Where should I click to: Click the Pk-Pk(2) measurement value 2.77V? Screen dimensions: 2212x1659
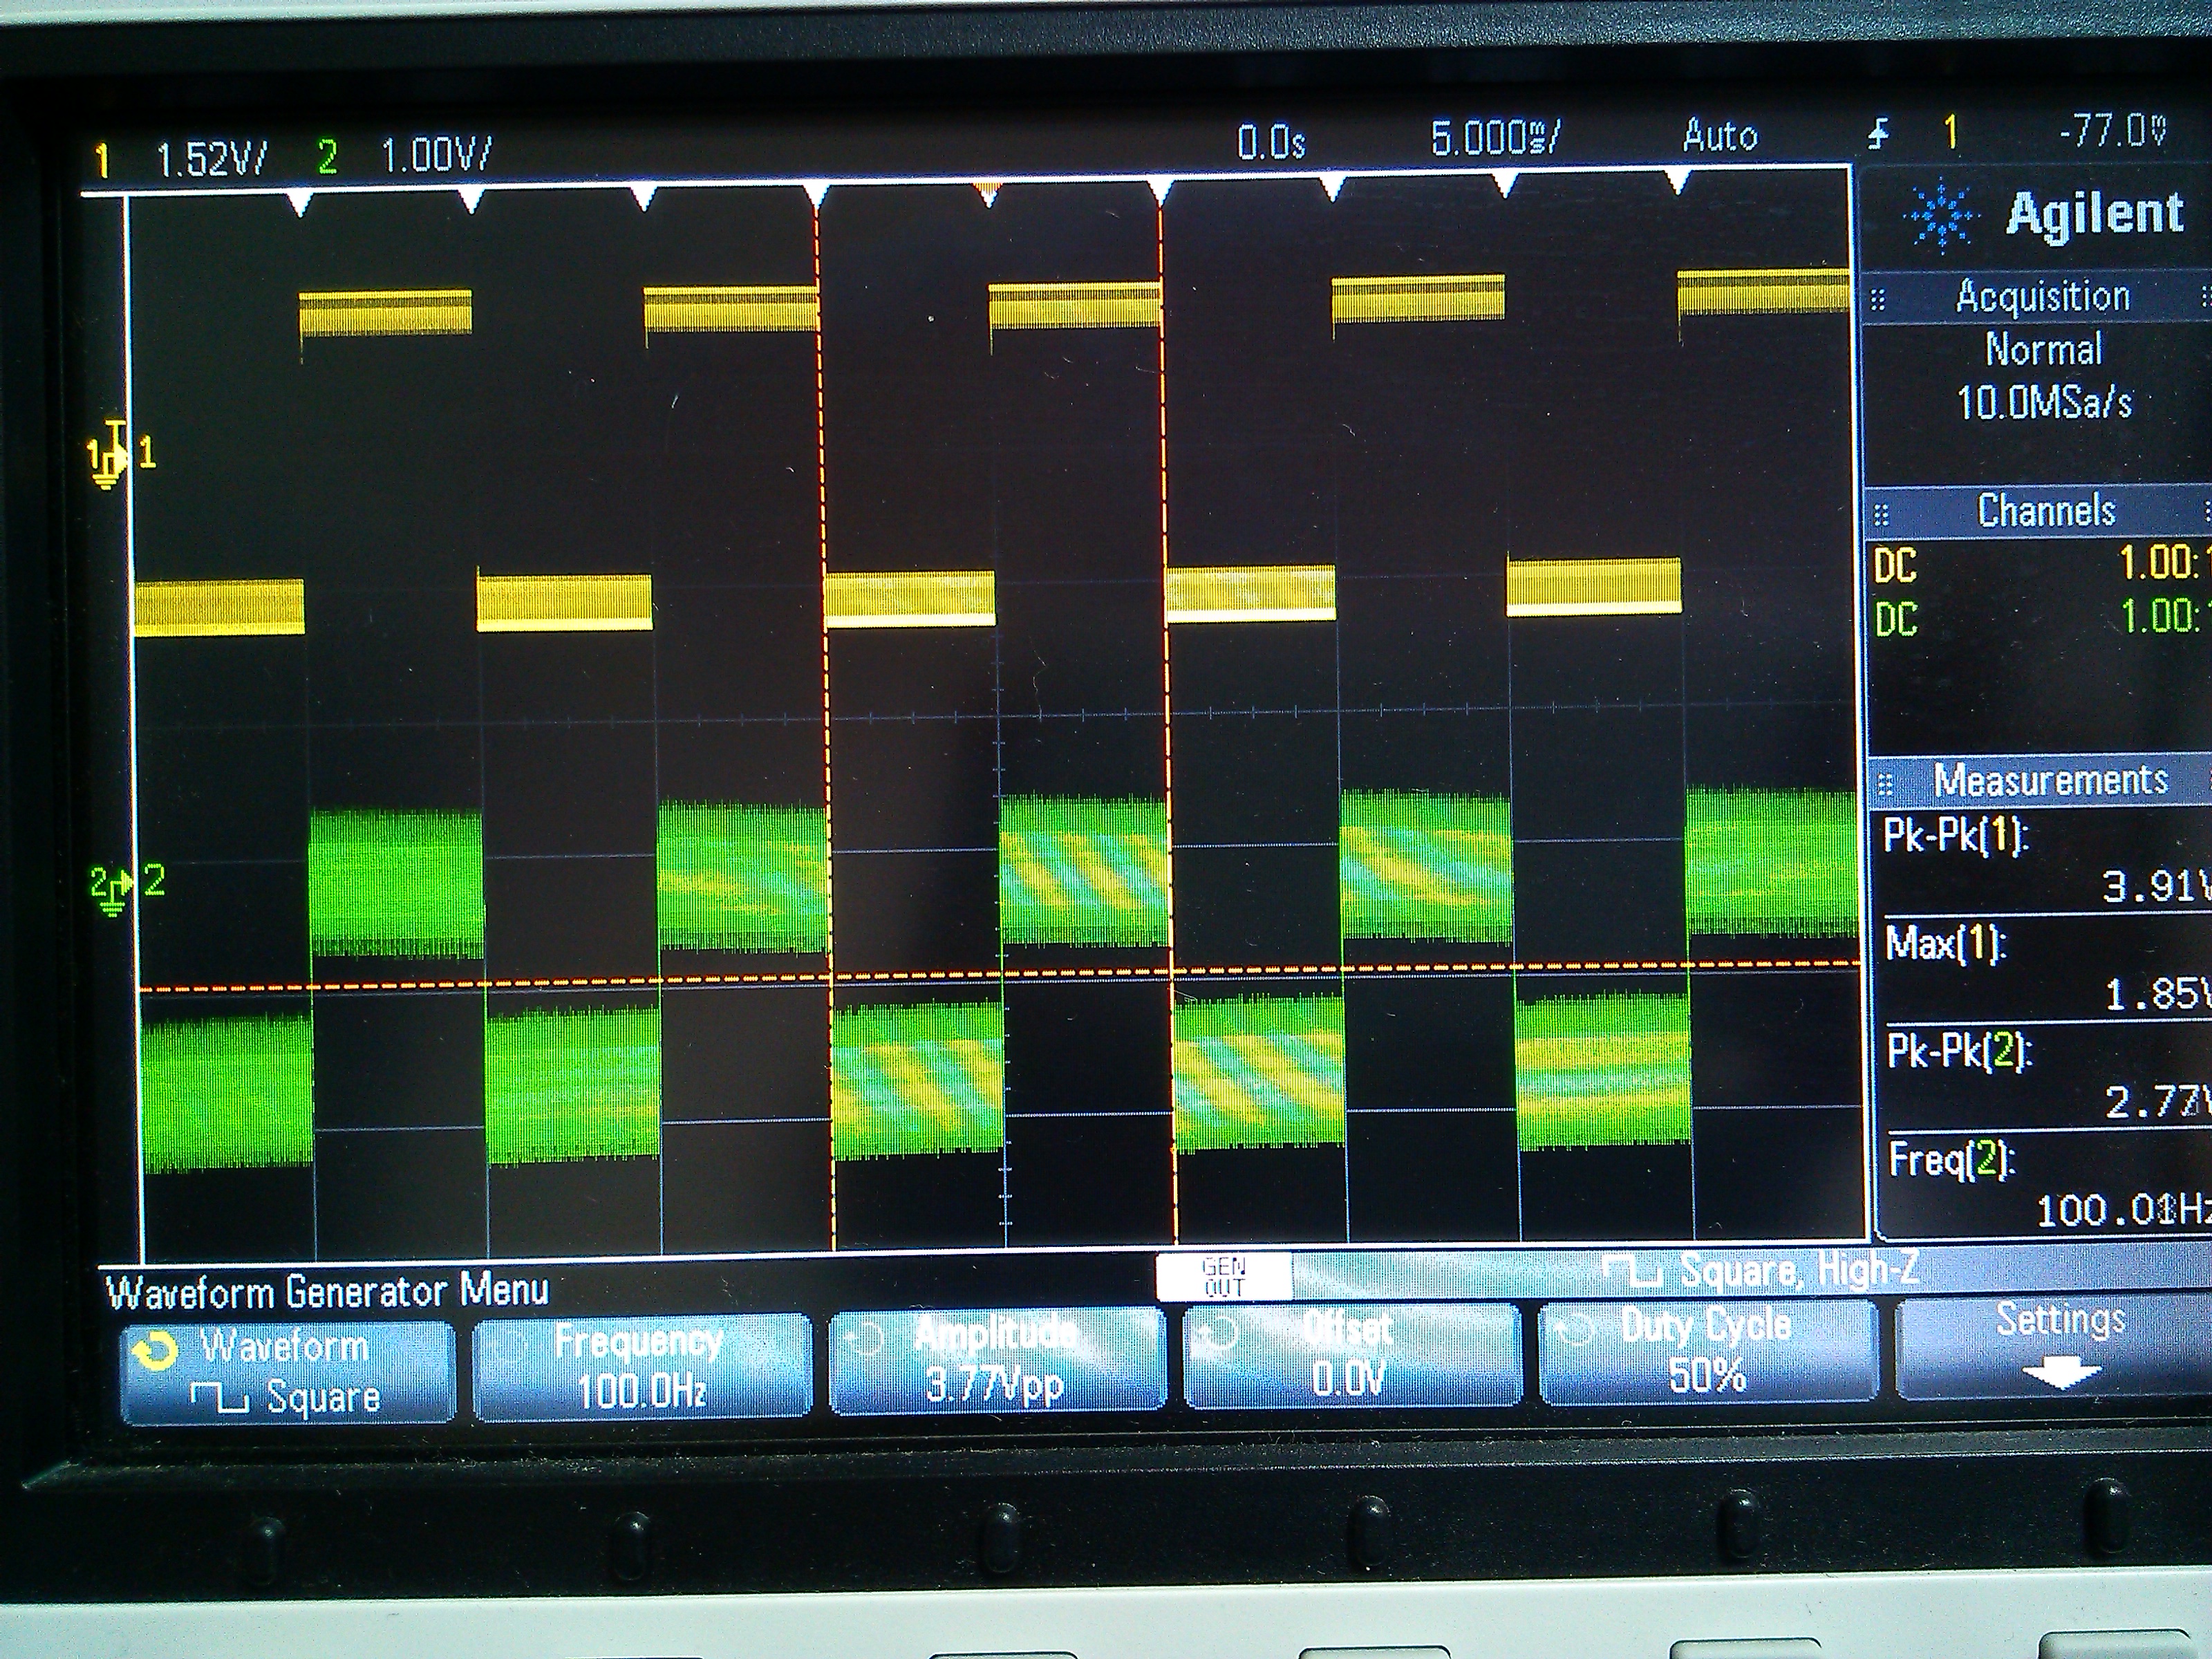click(x=2158, y=1102)
